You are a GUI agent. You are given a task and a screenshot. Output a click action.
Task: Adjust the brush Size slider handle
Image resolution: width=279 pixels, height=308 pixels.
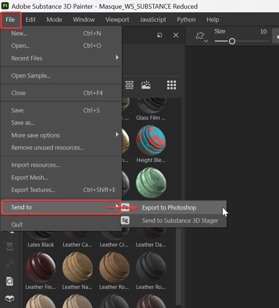point(232,41)
